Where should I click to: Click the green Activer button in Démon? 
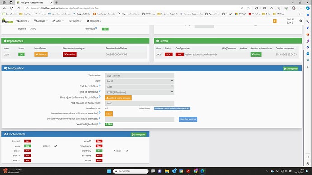coord(256,54)
